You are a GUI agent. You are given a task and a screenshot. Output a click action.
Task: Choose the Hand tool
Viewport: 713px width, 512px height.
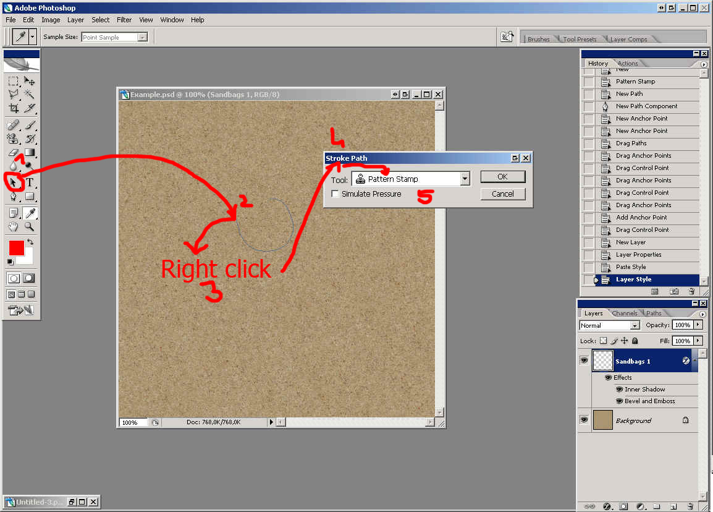pyautogui.click(x=14, y=227)
